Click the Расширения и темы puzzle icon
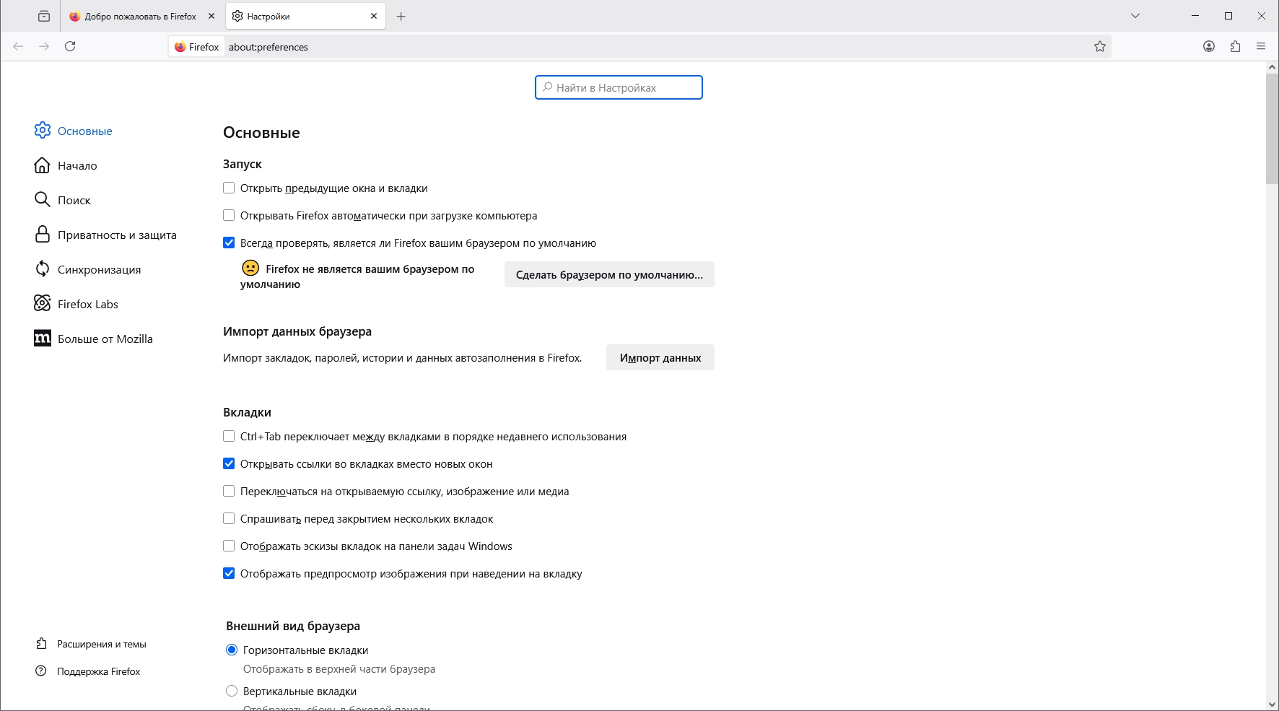Image resolution: width=1279 pixels, height=711 pixels. [41, 643]
